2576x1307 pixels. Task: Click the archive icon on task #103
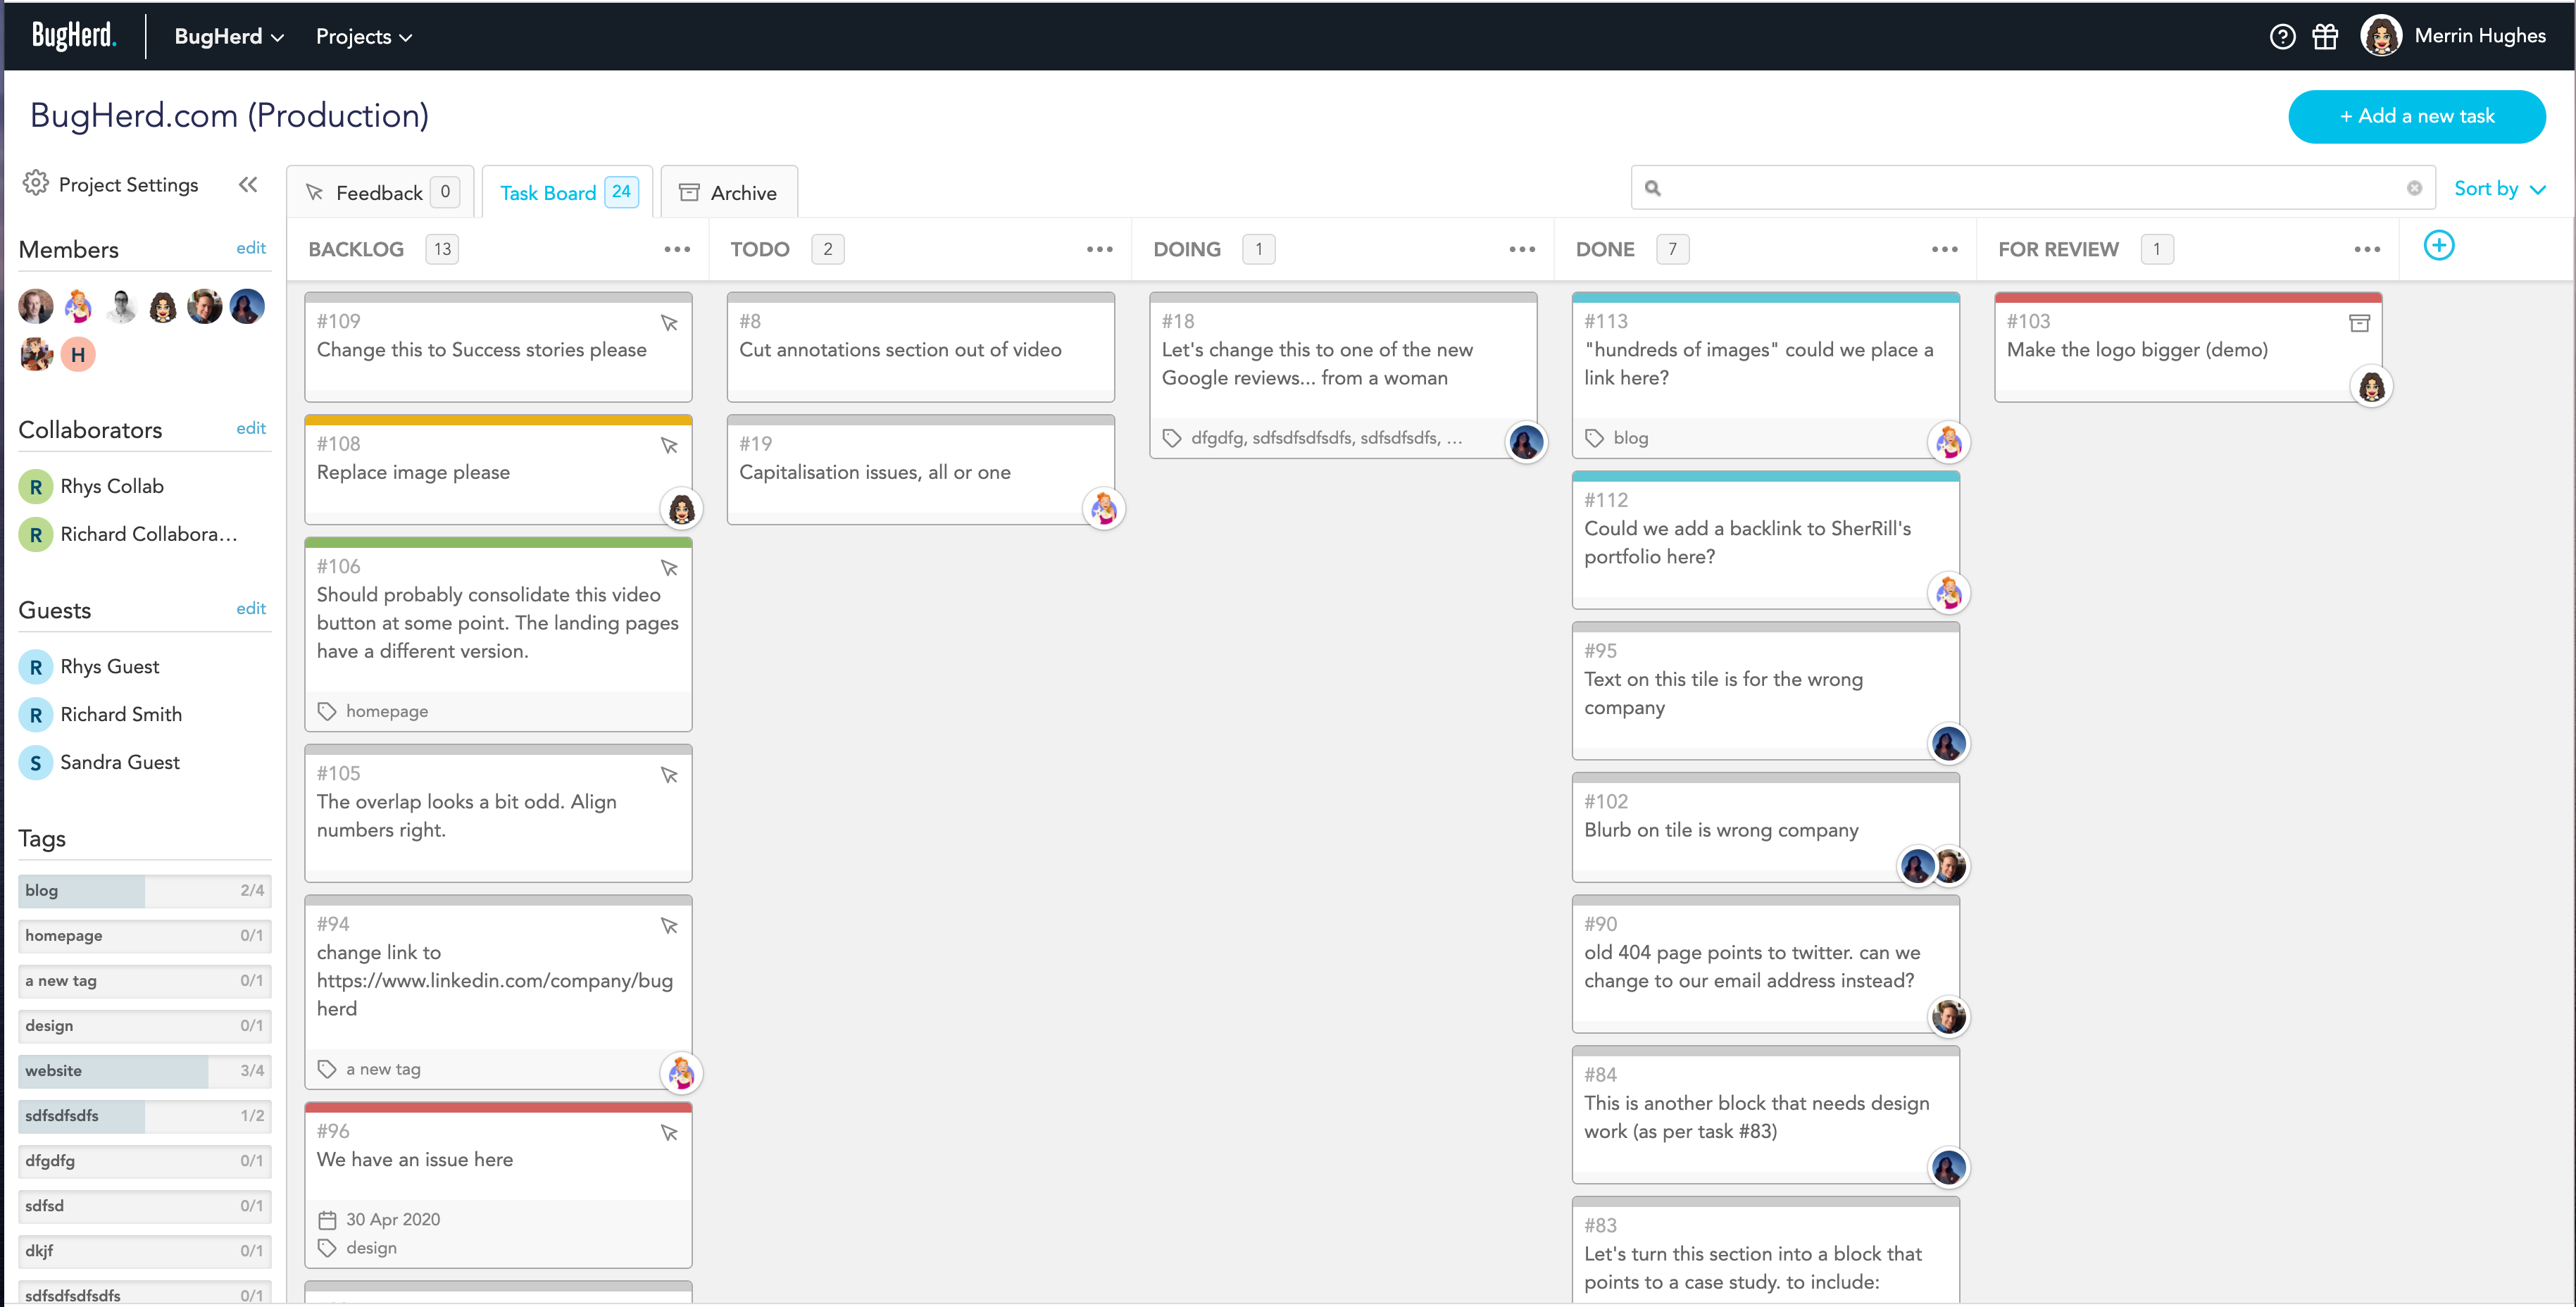(x=2359, y=323)
